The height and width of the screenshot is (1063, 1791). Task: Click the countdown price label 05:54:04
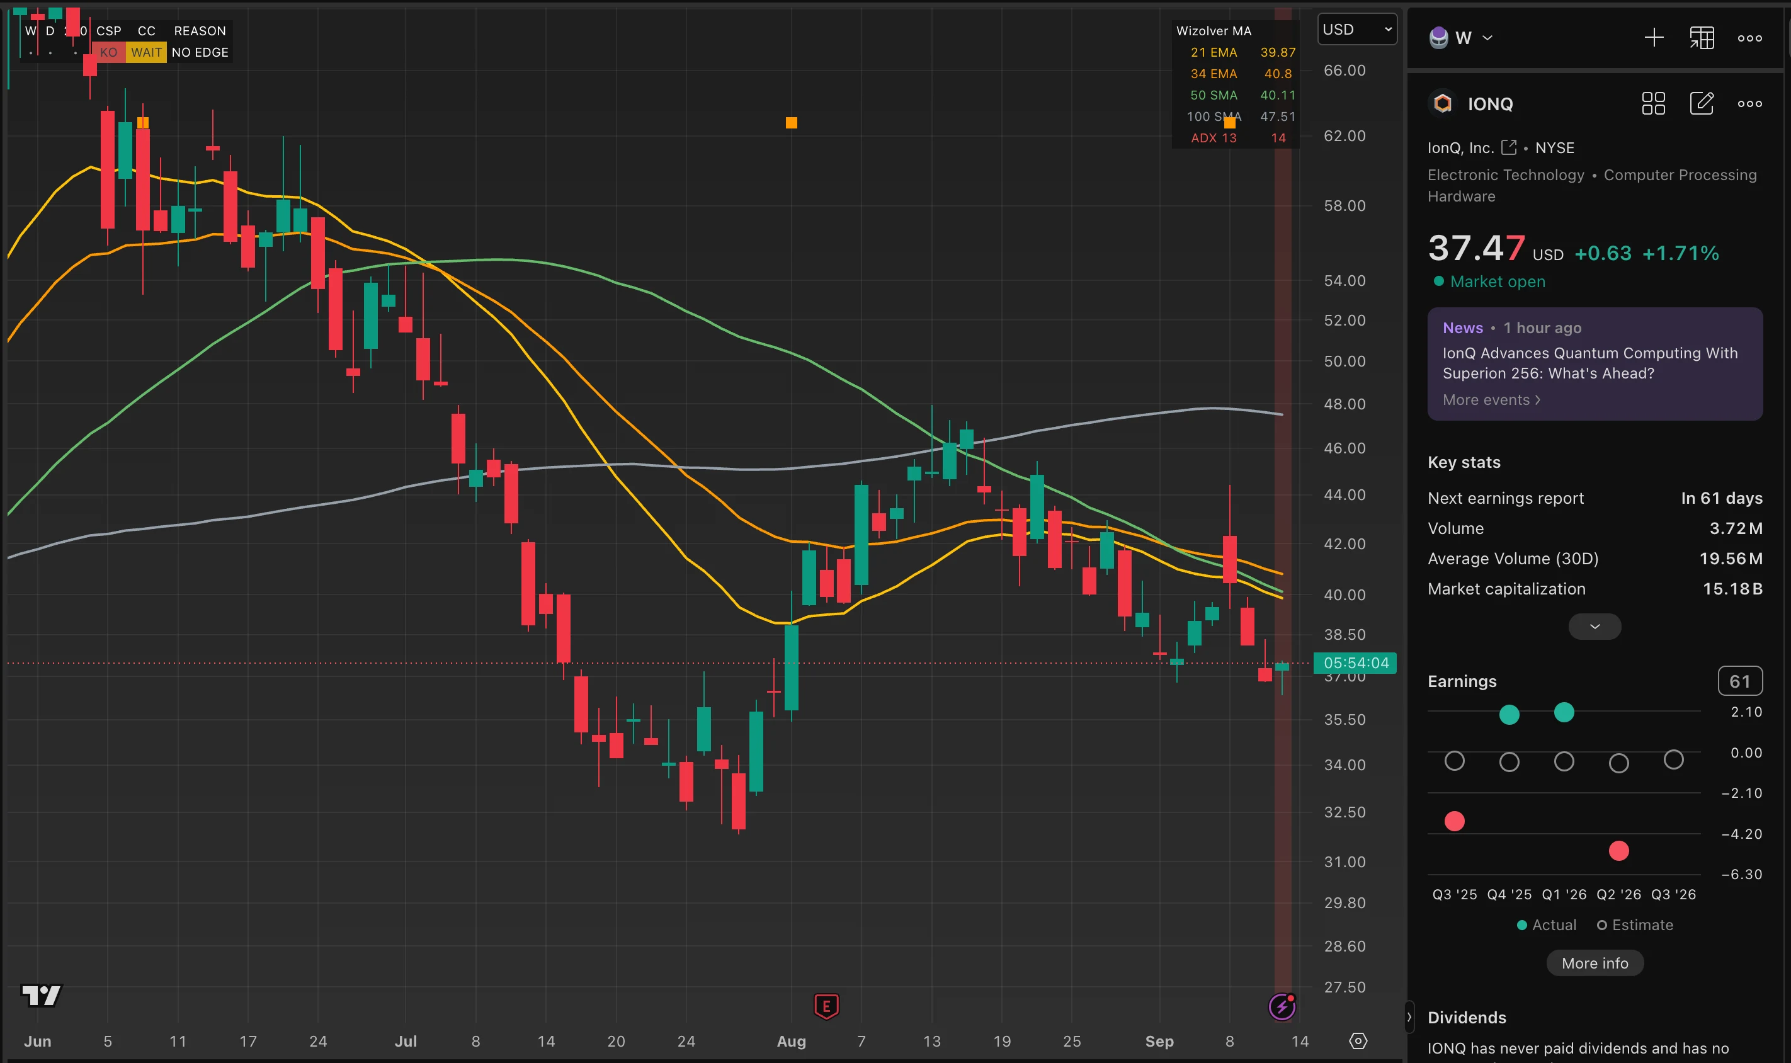point(1356,663)
